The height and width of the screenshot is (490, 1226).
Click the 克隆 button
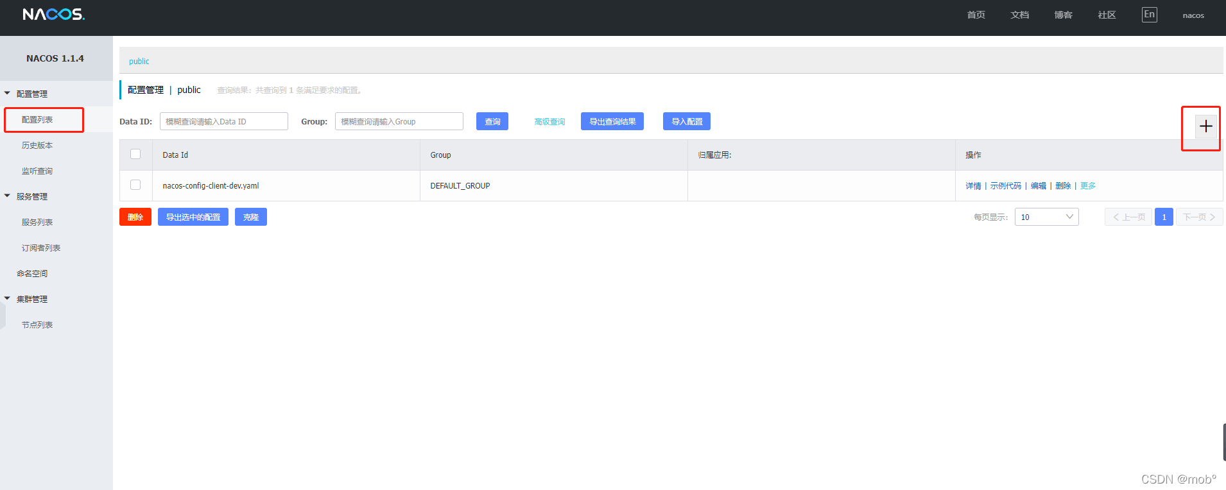251,217
